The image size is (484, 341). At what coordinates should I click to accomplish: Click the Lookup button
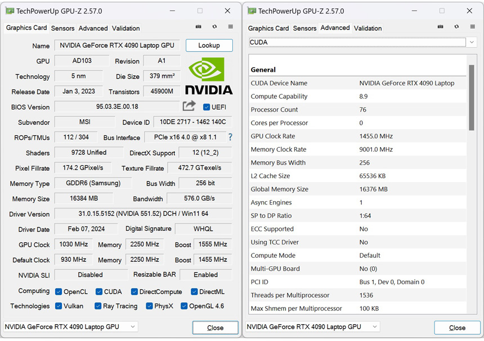209,46
